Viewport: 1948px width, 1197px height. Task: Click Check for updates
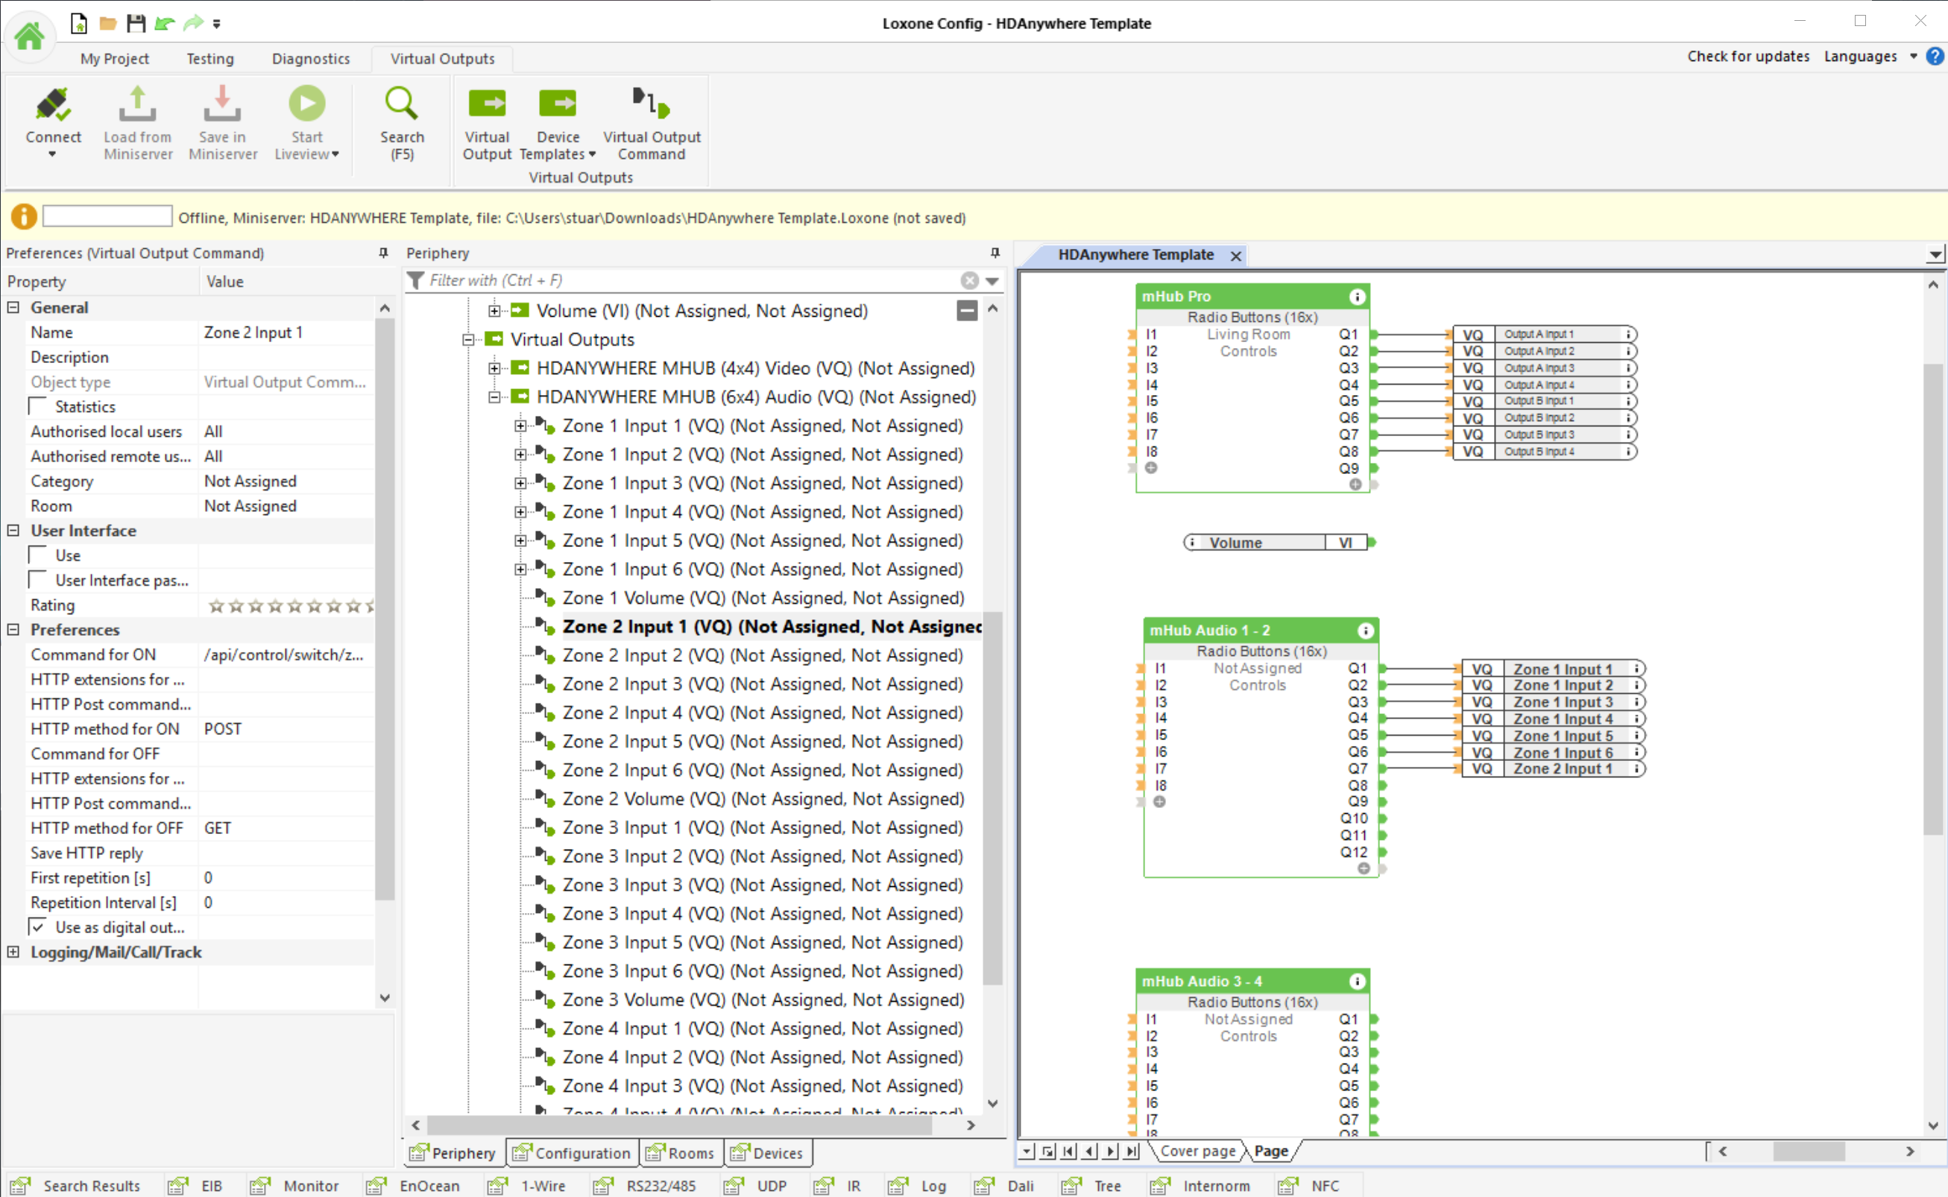coord(1747,56)
